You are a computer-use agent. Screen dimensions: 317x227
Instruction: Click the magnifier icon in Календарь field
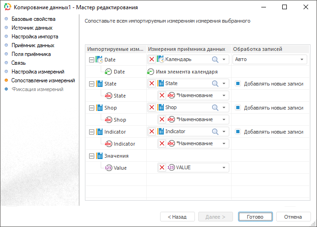[x=215, y=59]
